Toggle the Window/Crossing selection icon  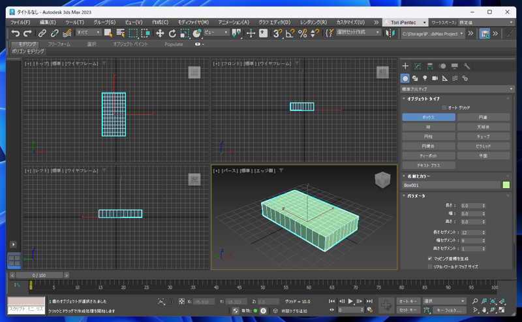(146, 33)
